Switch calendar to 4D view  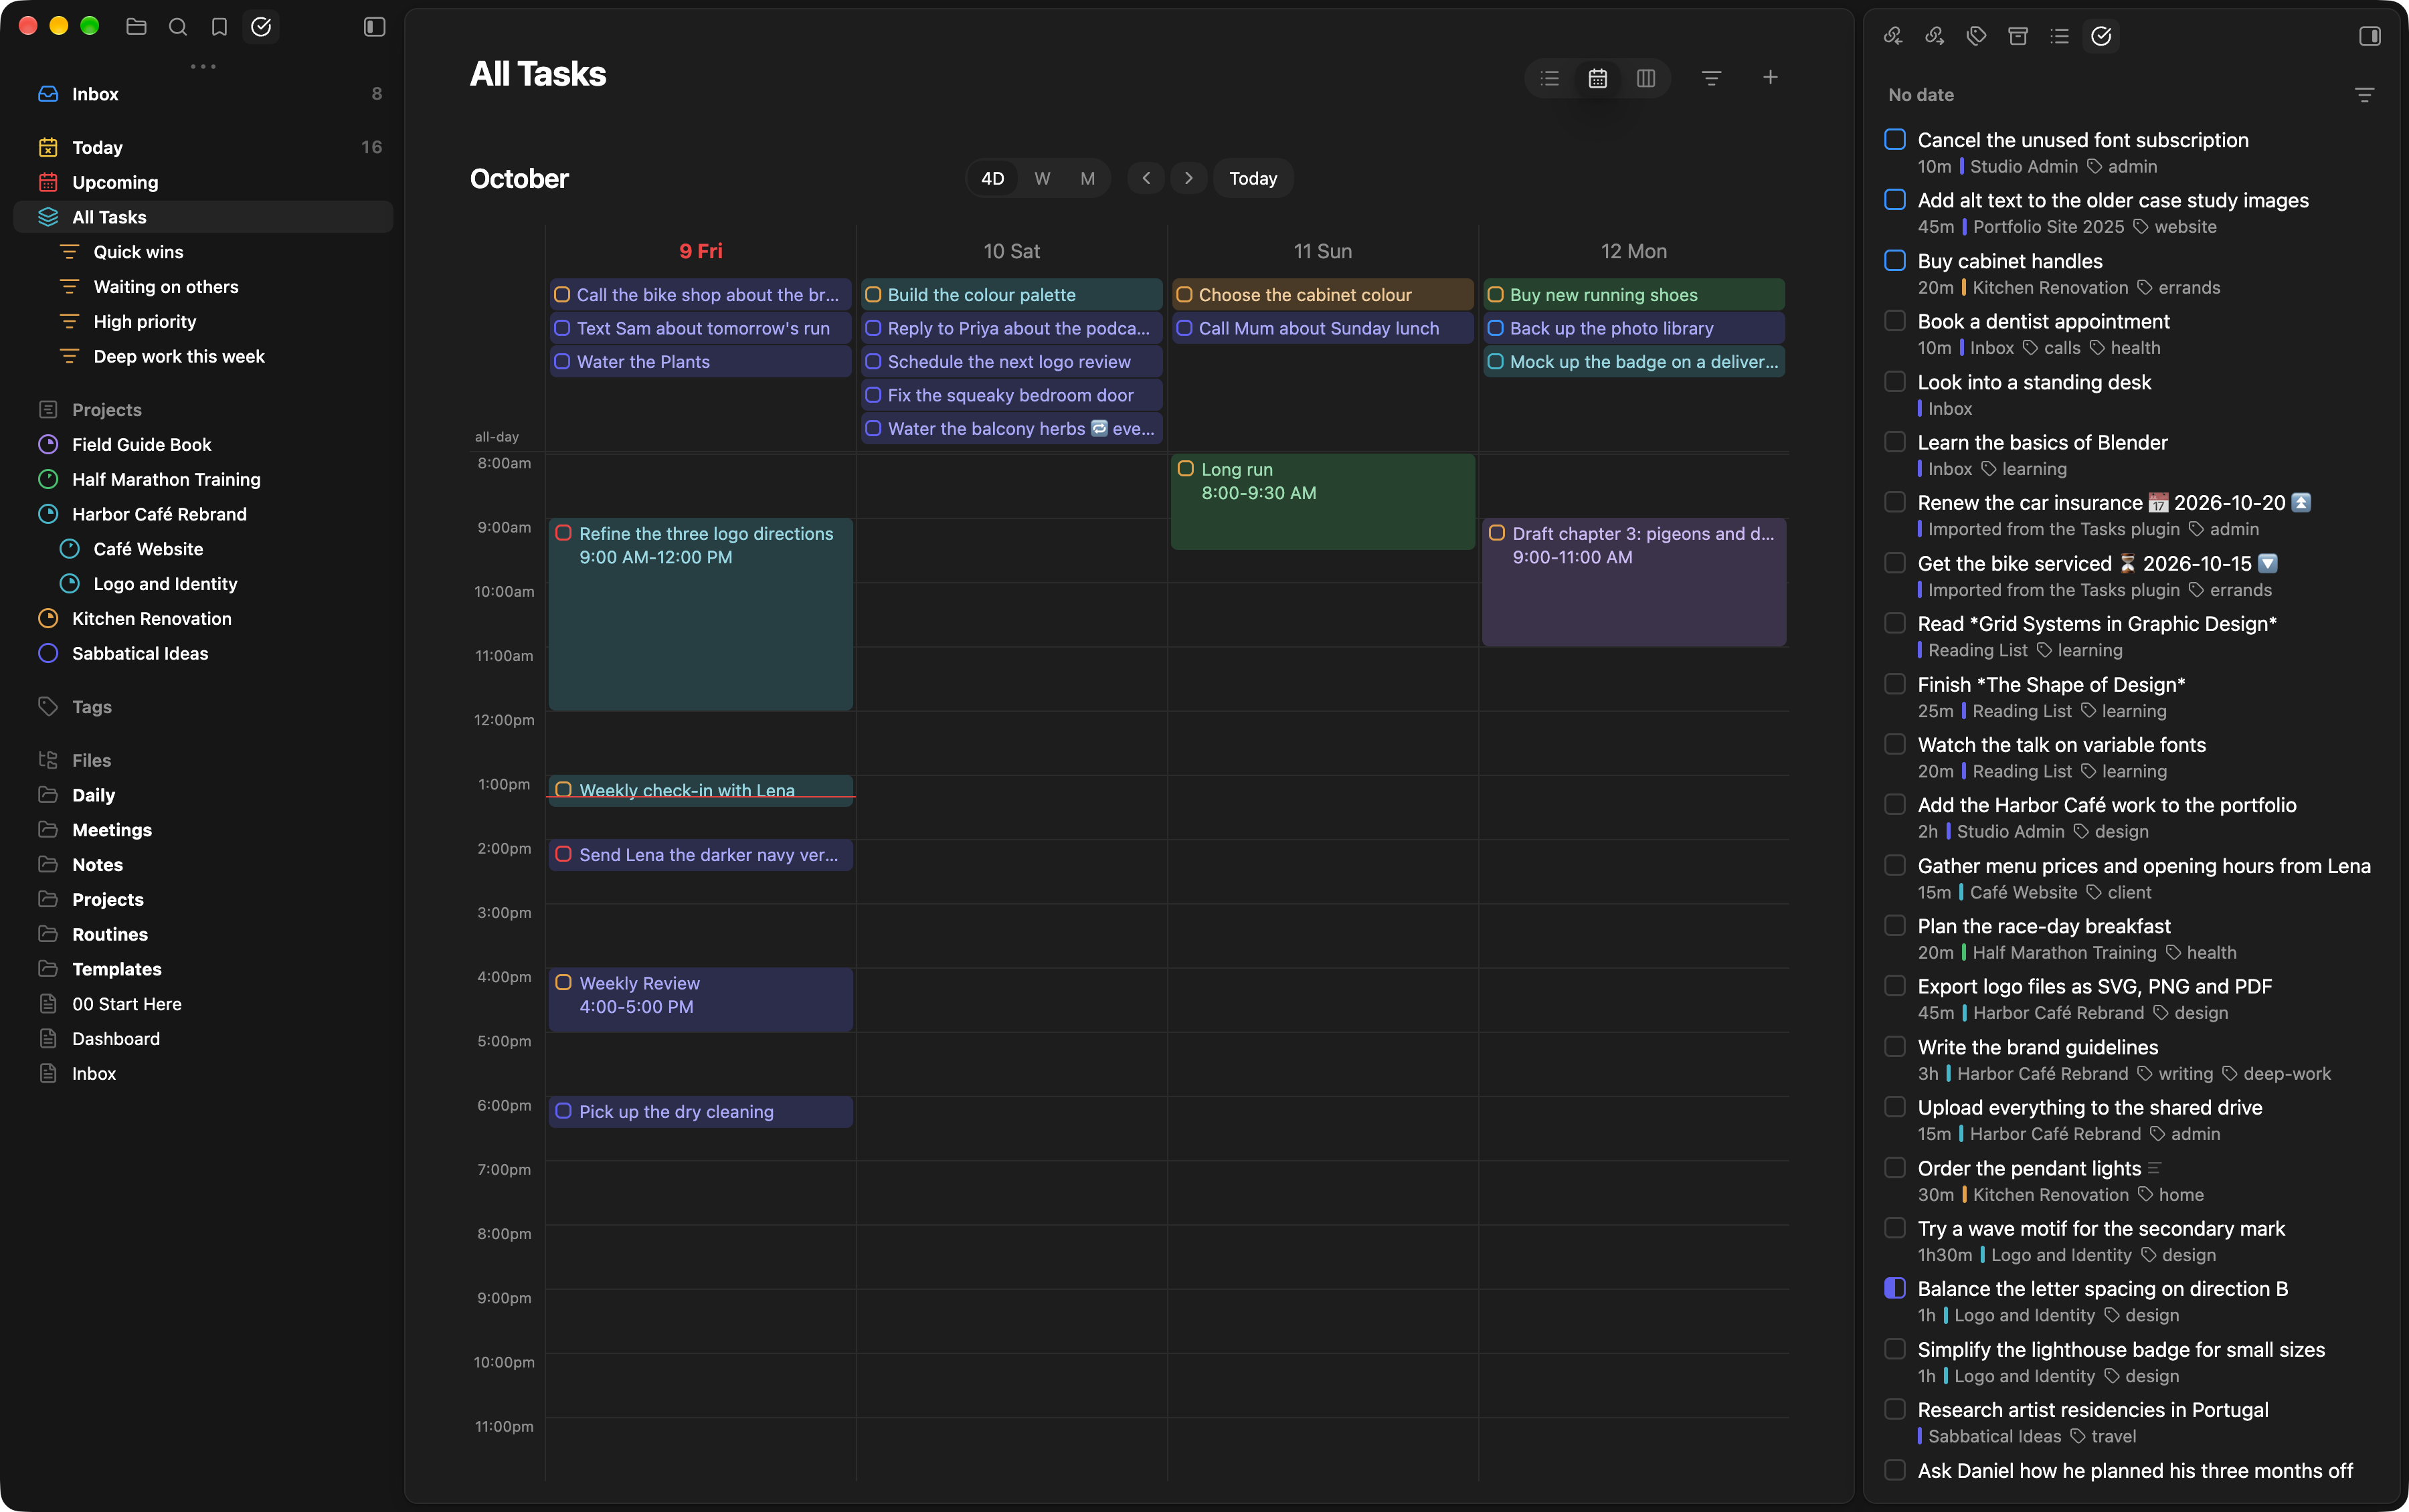pos(992,178)
